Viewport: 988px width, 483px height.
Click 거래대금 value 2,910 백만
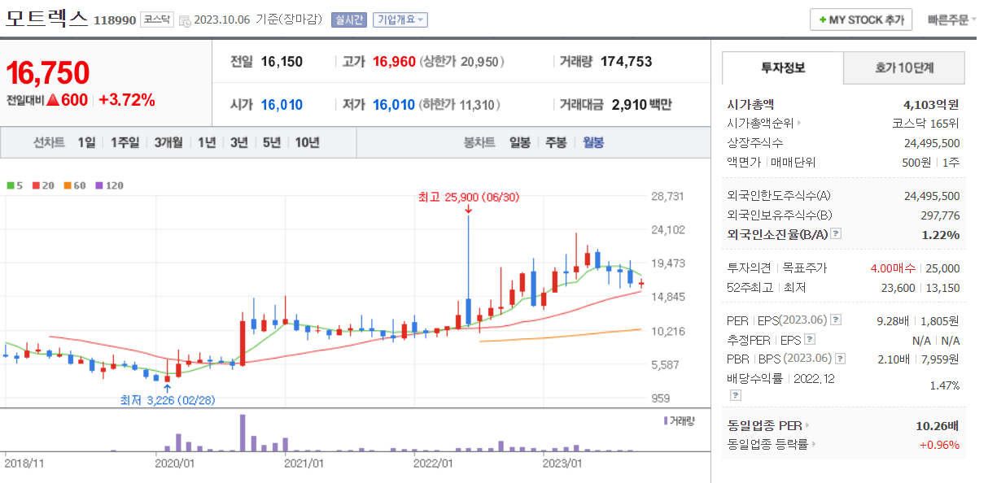641,104
